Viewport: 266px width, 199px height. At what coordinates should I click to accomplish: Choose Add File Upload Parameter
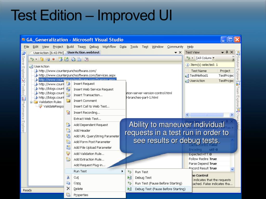pos(95,147)
